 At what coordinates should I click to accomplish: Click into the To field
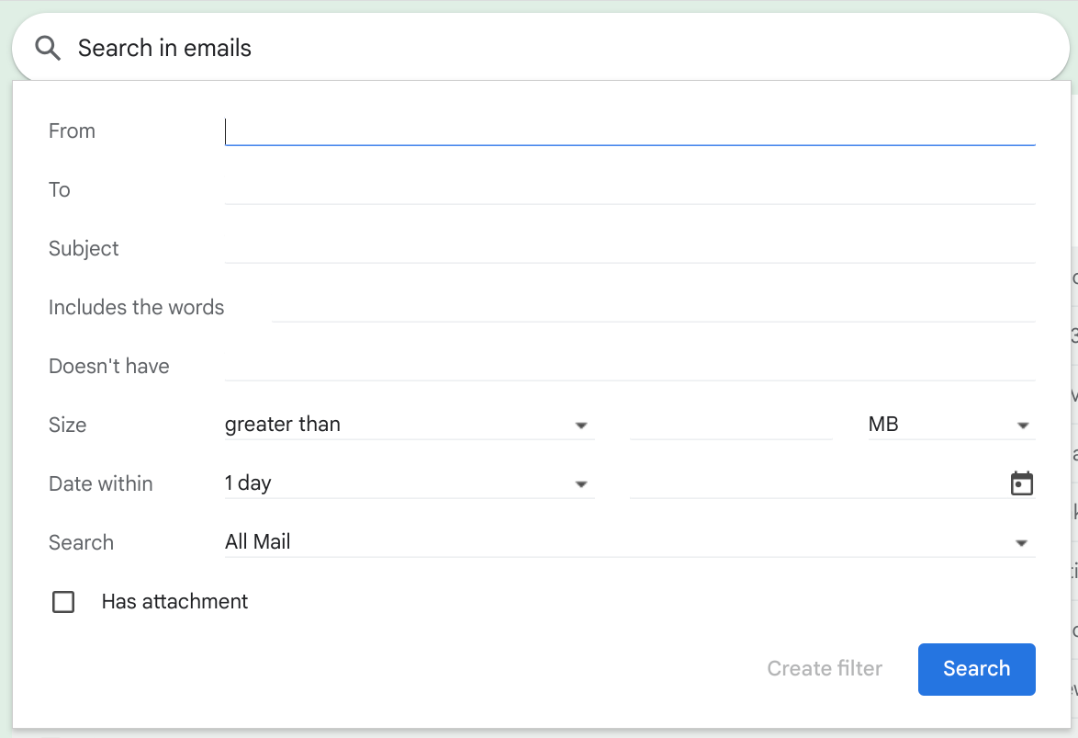(x=629, y=190)
